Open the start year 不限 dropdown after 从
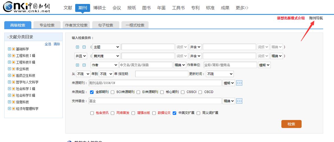The width and height of the screenshot is (334, 142). tap(83, 74)
